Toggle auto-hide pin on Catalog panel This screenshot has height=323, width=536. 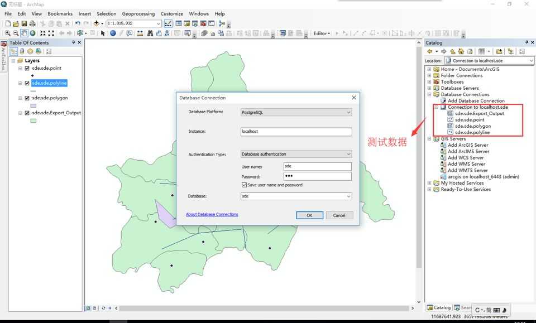527,42
